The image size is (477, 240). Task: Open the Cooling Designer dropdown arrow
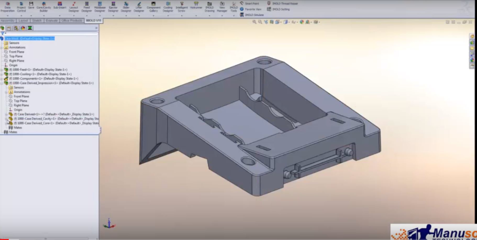(167, 15)
